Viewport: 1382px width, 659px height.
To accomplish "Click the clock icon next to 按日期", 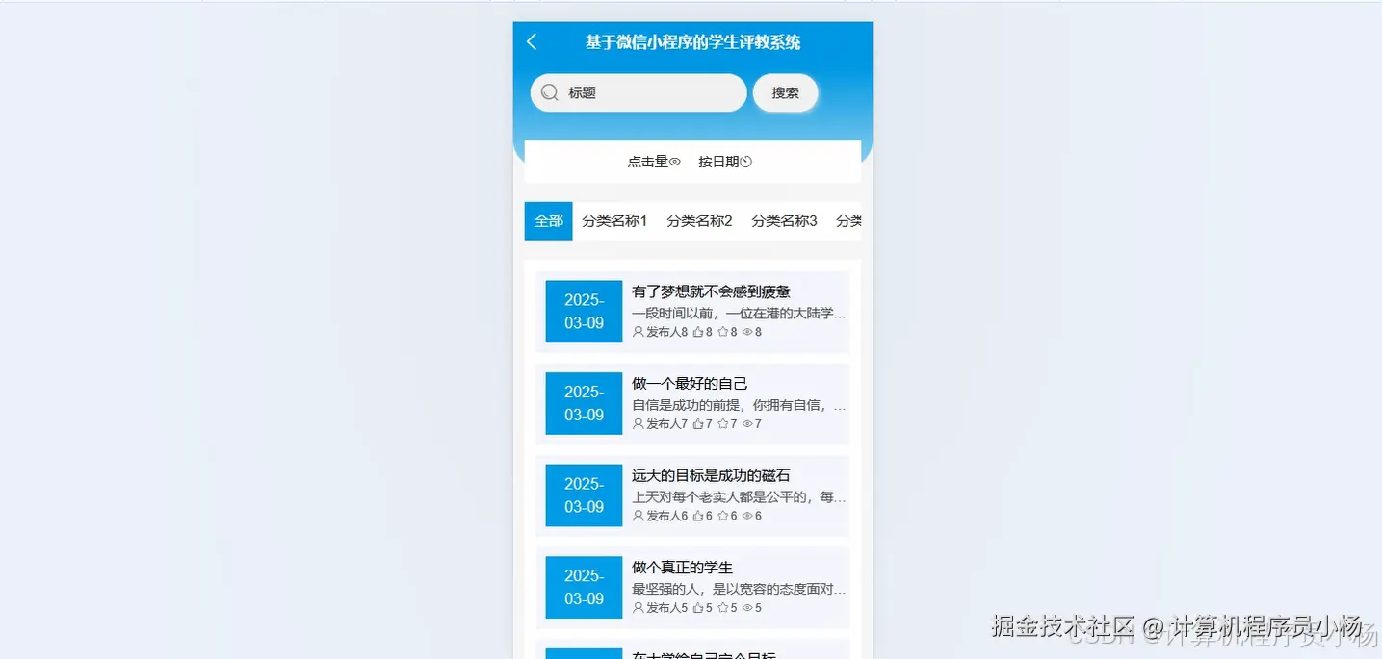I will [x=746, y=161].
